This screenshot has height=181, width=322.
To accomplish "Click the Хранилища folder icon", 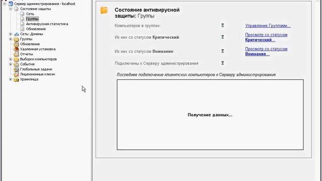I will (17, 79).
